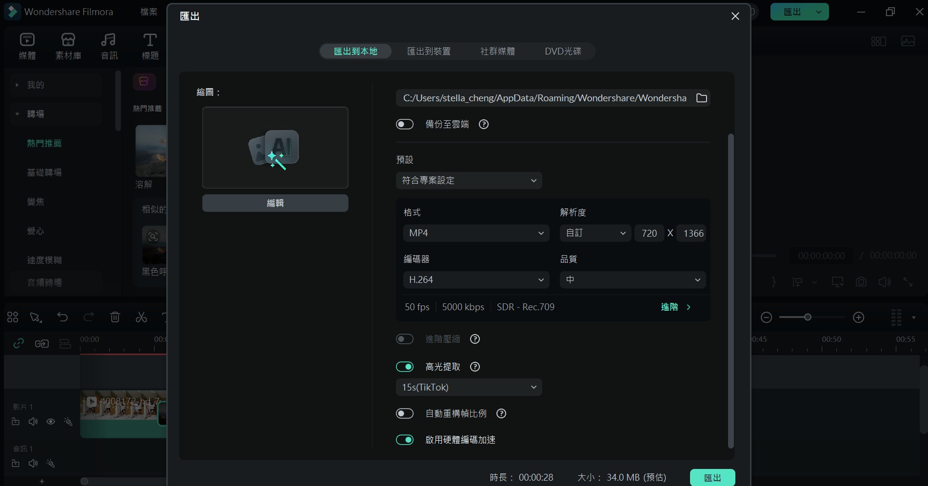The height and width of the screenshot is (486, 928).
Task: Click the export path folder browse icon
Action: [701, 98]
